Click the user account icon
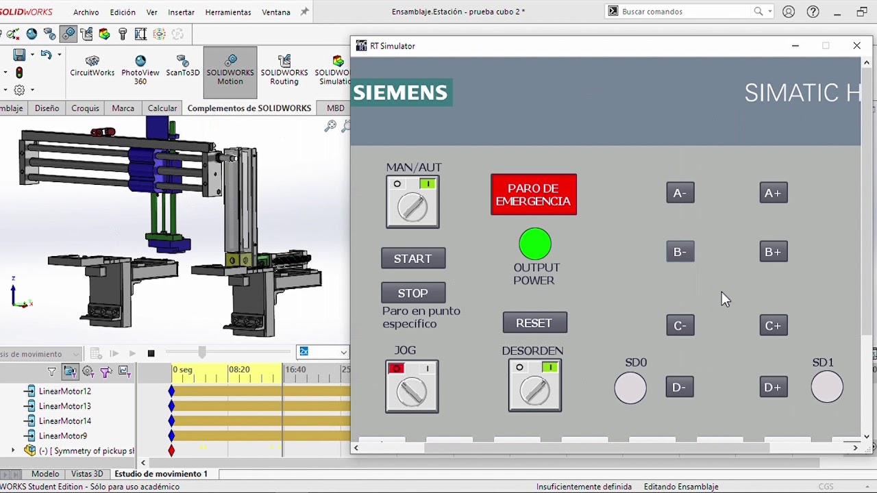The image size is (877, 493). point(789,12)
